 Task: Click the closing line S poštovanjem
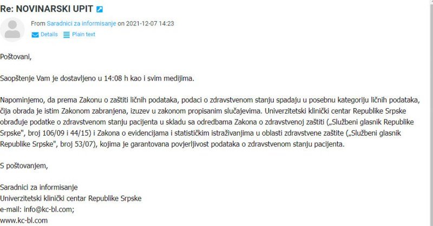(24, 165)
